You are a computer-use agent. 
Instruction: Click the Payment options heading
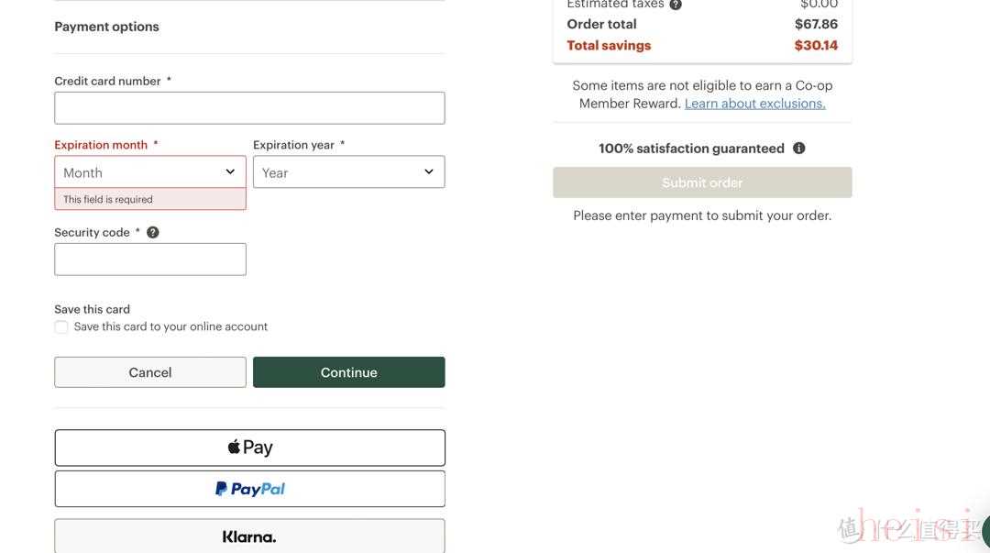pos(106,27)
